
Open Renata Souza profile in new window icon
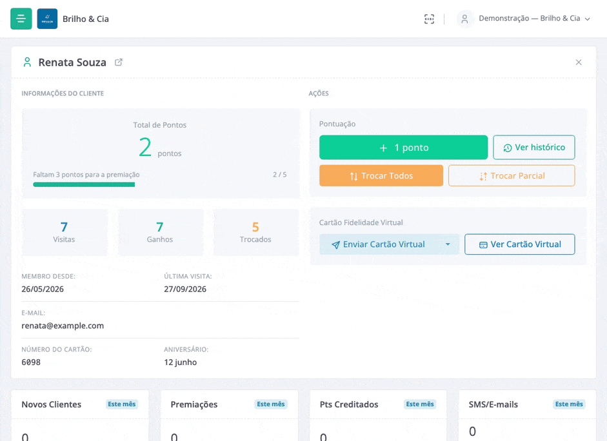click(119, 63)
